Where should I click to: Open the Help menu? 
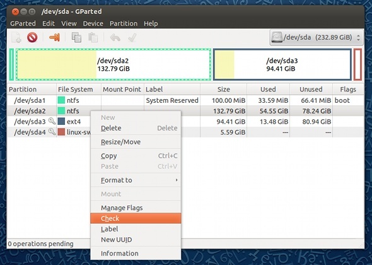(151, 23)
